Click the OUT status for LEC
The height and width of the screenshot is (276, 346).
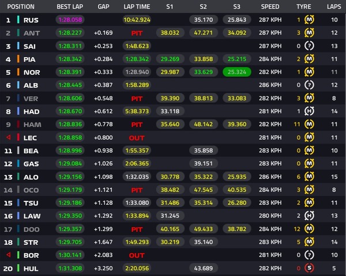pos(137,138)
